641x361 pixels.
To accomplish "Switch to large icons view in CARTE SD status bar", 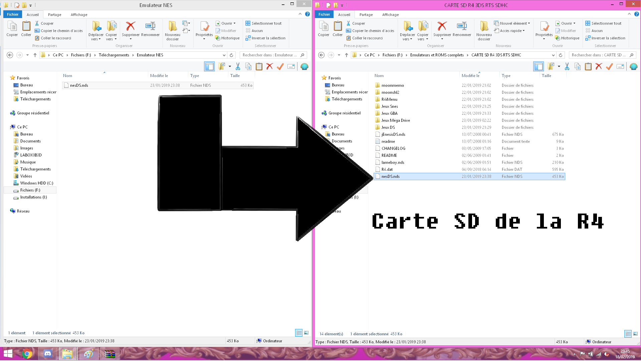I will pyautogui.click(x=635, y=334).
